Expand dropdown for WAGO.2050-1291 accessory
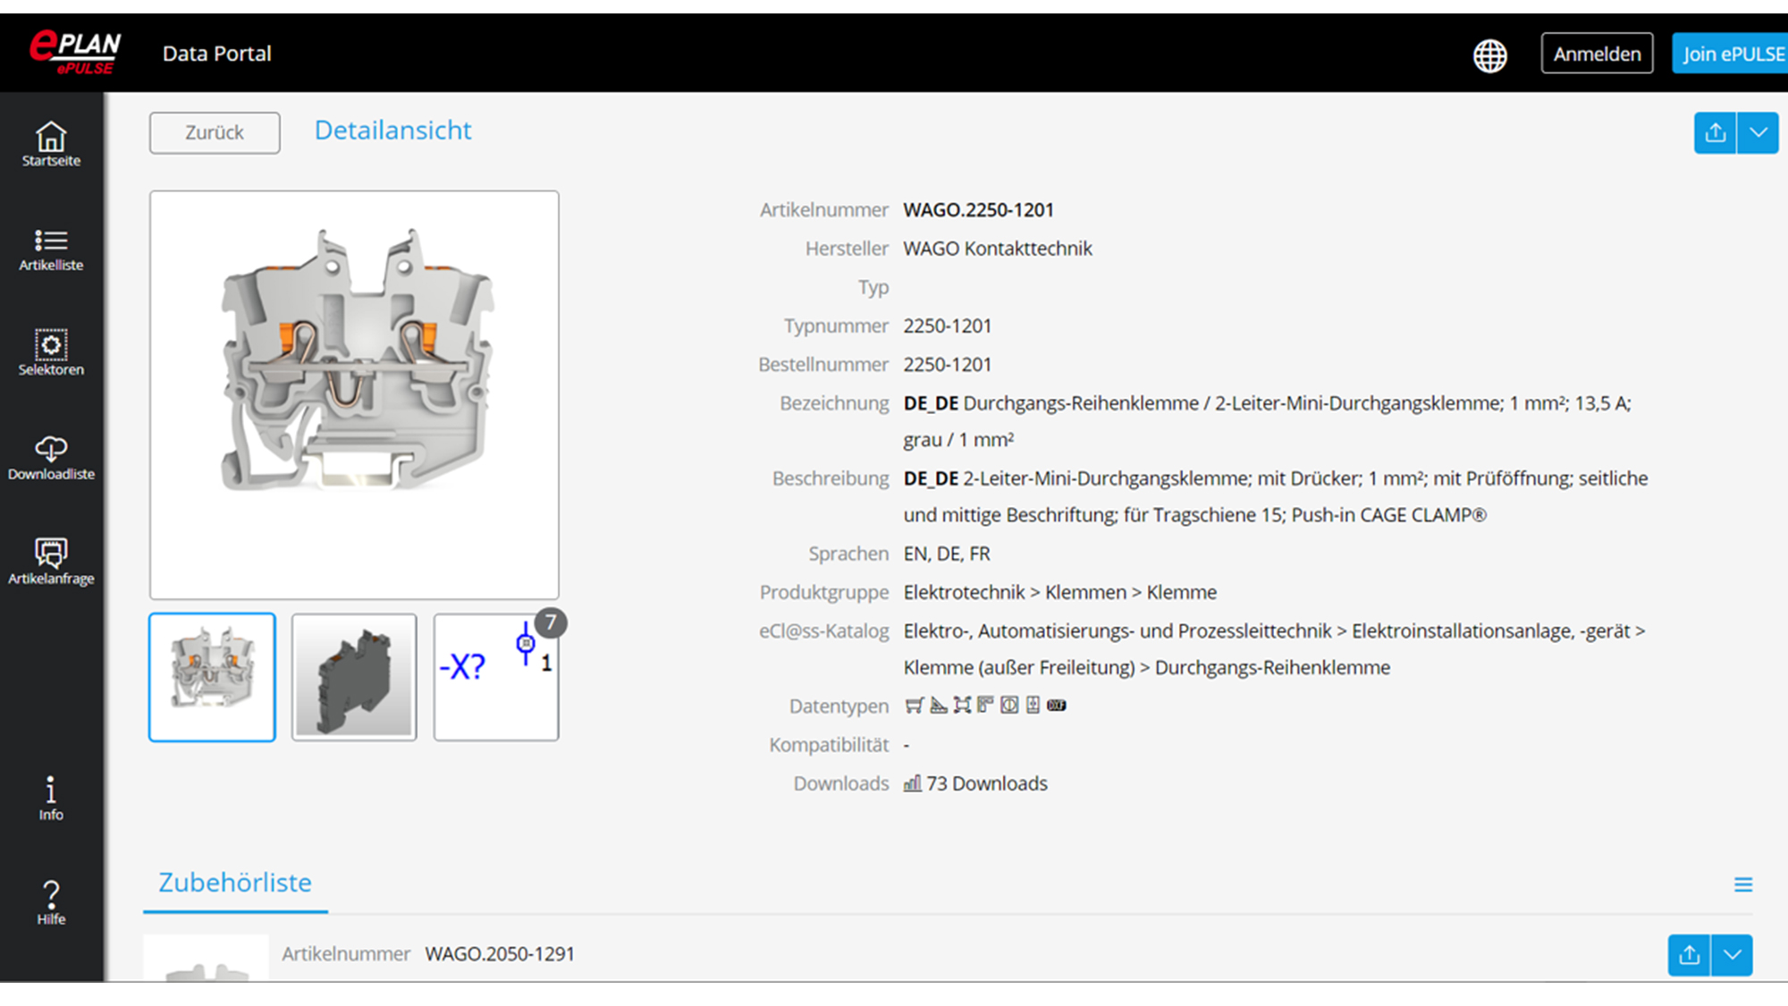This screenshot has width=1788, height=1006. tap(1732, 956)
